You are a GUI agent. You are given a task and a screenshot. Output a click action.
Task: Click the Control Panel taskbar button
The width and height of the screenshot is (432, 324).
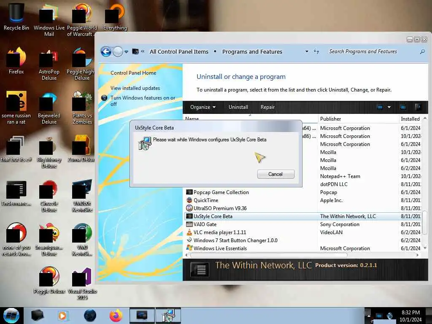(x=143, y=316)
